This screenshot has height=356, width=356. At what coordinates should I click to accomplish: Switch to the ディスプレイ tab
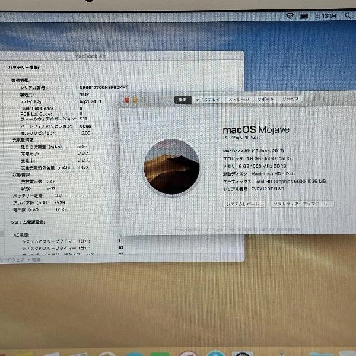[x=208, y=100]
